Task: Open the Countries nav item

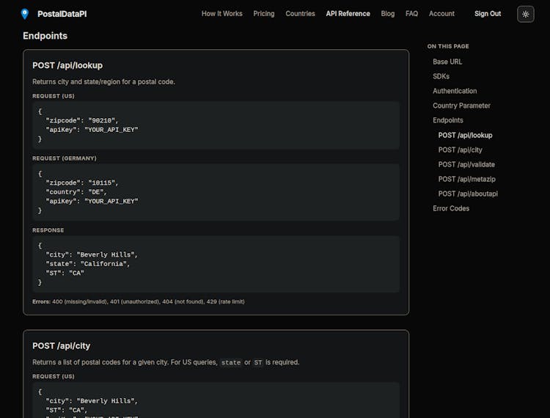Action: [300, 14]
